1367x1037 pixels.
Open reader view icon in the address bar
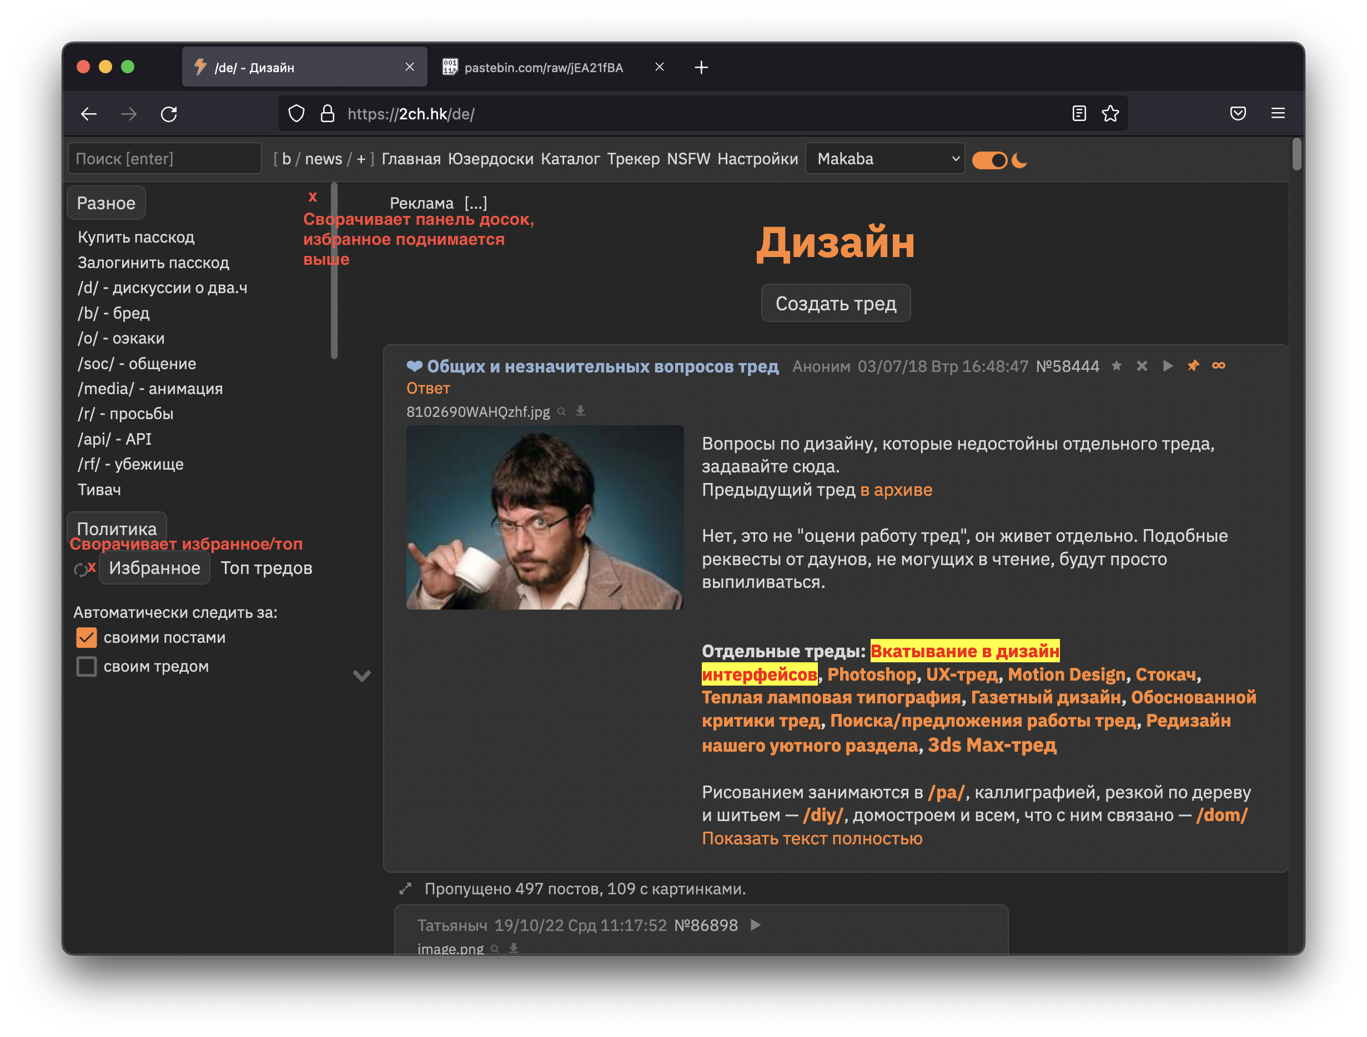pyautogui.click(x=1079, y=114)
